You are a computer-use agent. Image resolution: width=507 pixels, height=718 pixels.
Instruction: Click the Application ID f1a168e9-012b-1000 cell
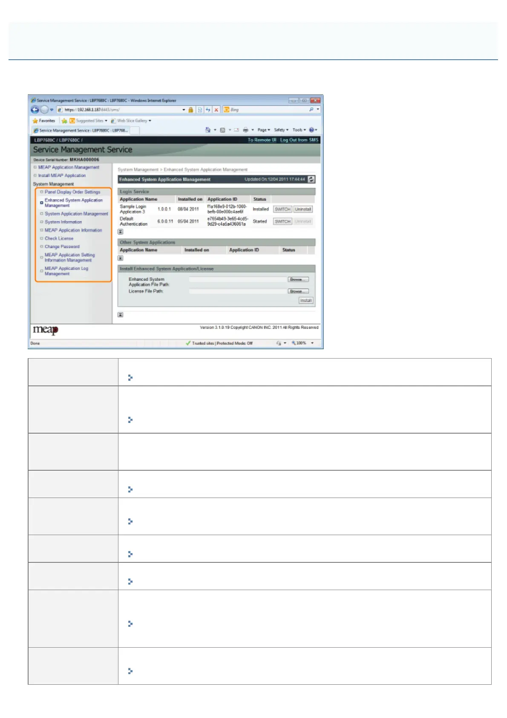click(227, 209)
